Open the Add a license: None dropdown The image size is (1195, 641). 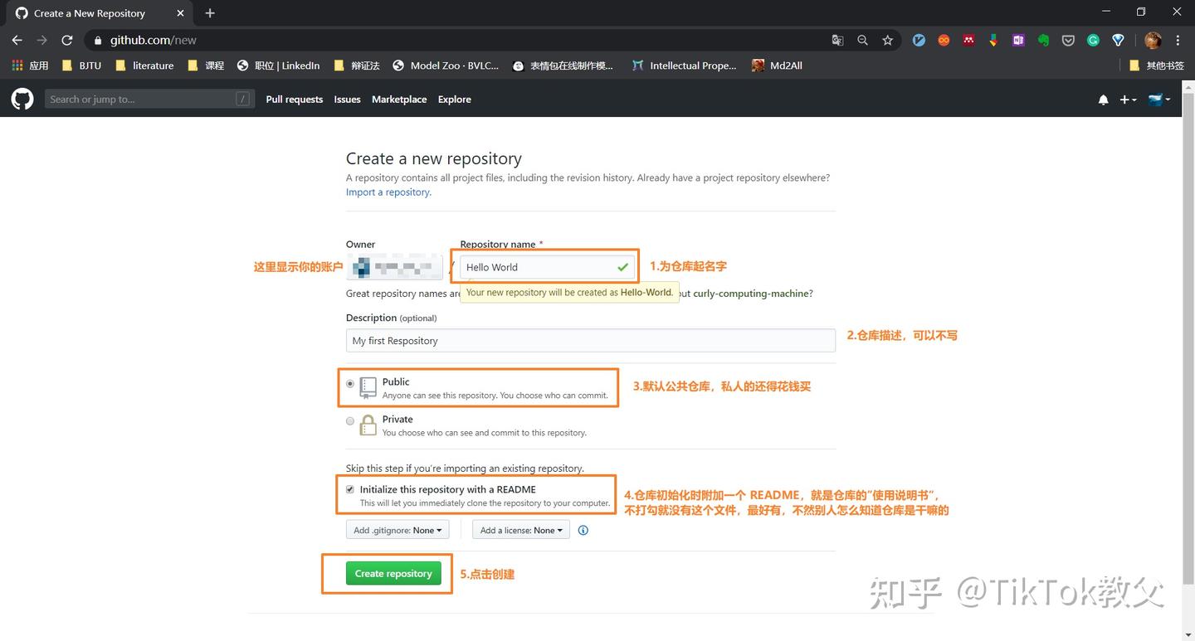pos(520,530)
